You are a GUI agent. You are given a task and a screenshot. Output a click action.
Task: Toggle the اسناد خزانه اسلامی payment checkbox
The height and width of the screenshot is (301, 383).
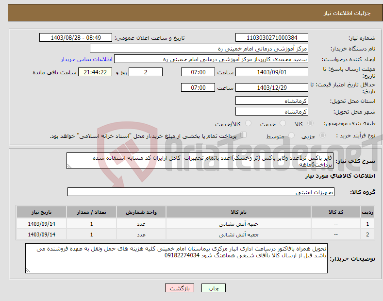click(244, 135)
